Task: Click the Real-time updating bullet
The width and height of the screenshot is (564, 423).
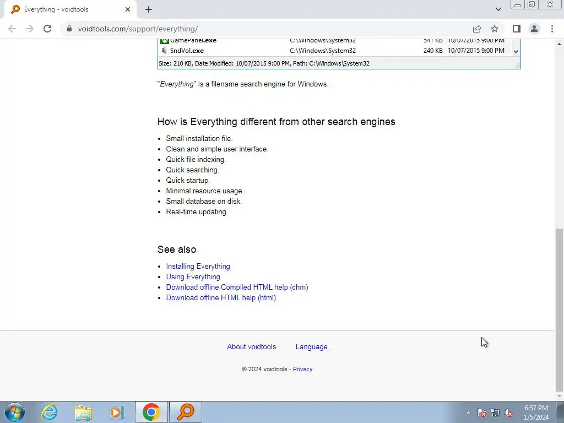Action: [197, 212]
